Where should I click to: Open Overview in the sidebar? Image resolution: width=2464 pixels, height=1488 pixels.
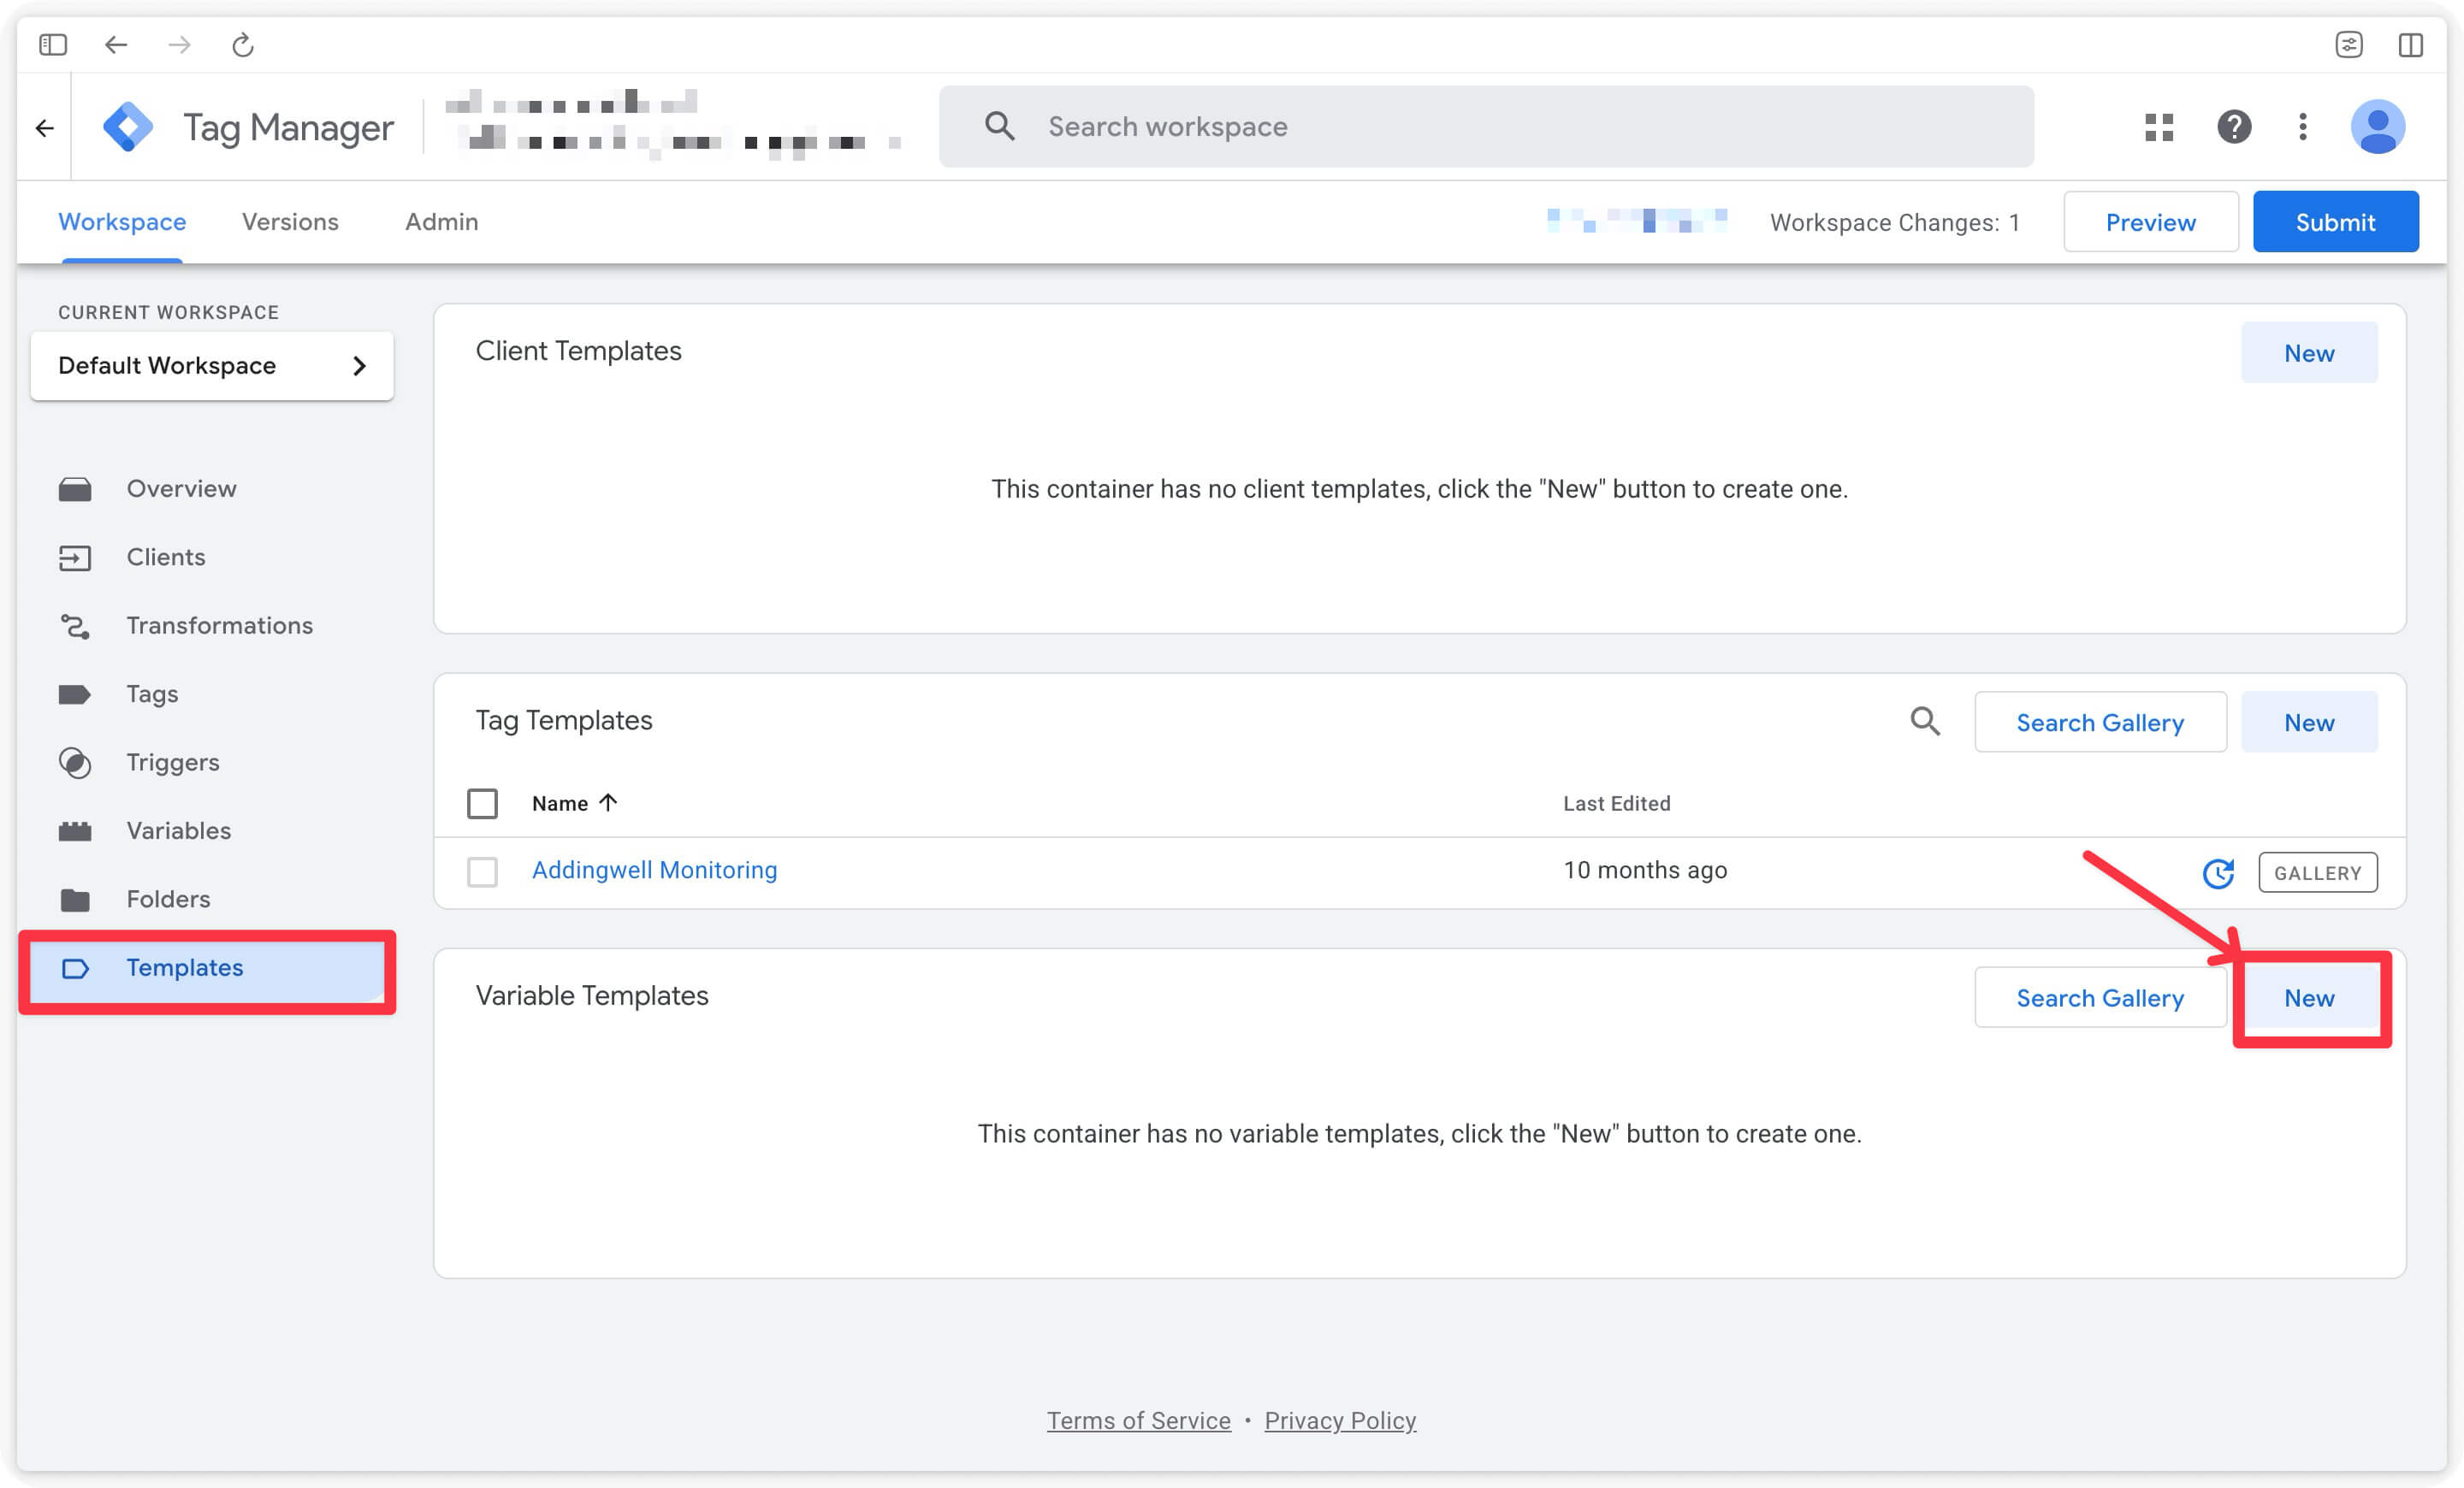pos(181,488)
